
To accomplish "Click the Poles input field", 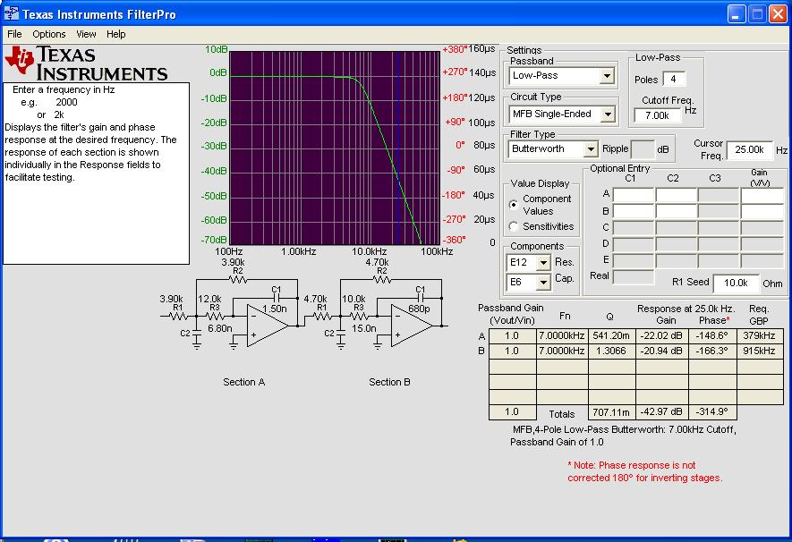I will 674,80.
